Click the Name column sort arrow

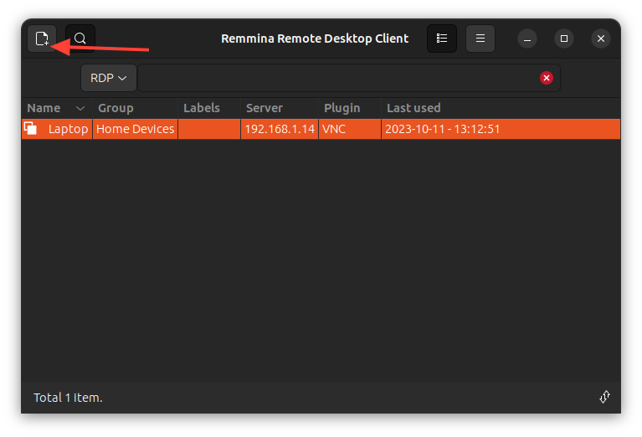[80, 108]
